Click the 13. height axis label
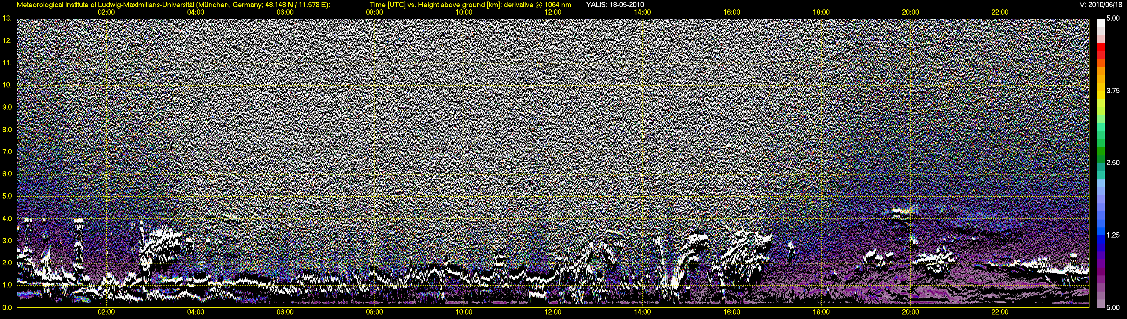 [6, 18]
